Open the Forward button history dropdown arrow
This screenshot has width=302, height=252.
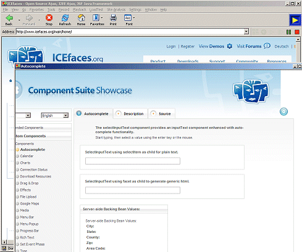[39, 20]
